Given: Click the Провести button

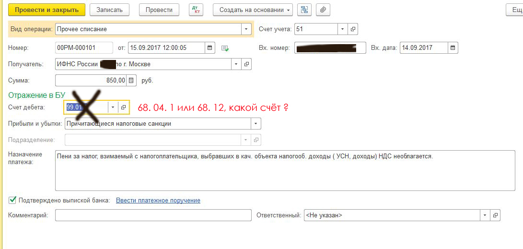Looking at the screenshot, I should (159, 10).
